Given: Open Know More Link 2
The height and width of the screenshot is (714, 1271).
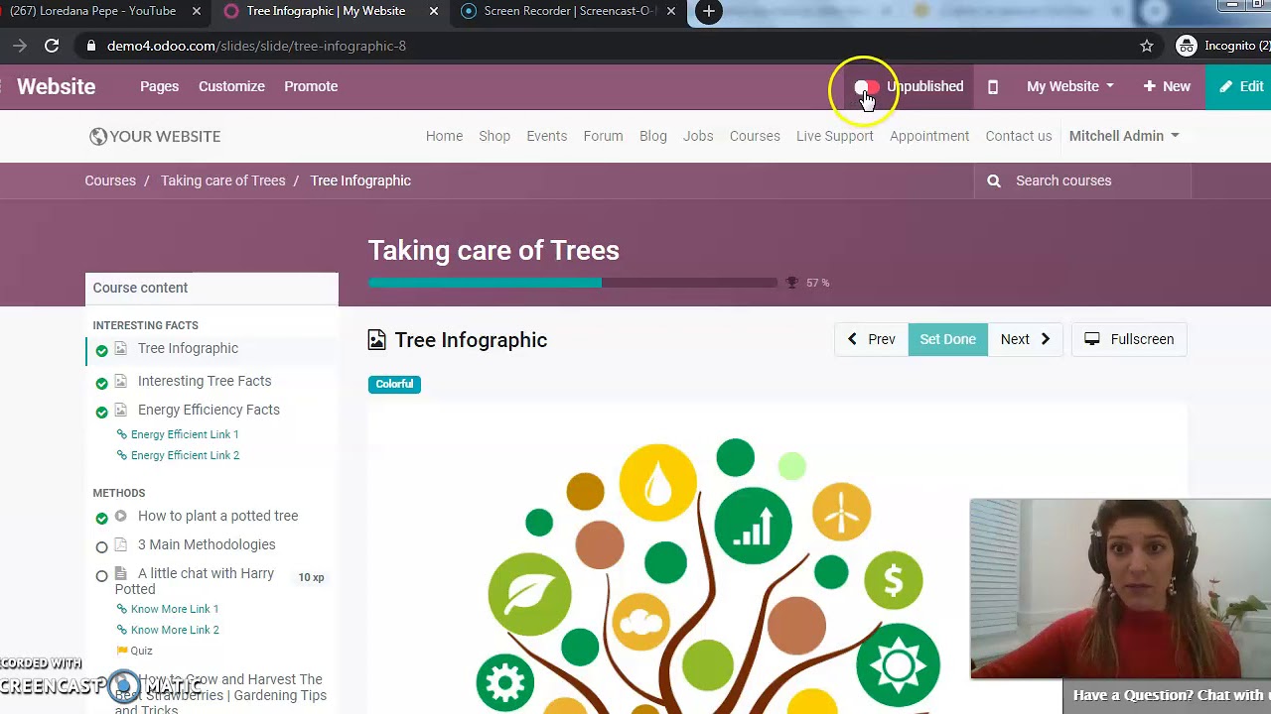Looking at the screenshot, I should (175, 630).
